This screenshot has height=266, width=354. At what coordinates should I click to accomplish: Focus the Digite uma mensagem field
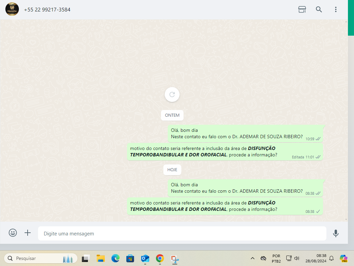coord(182,233)
